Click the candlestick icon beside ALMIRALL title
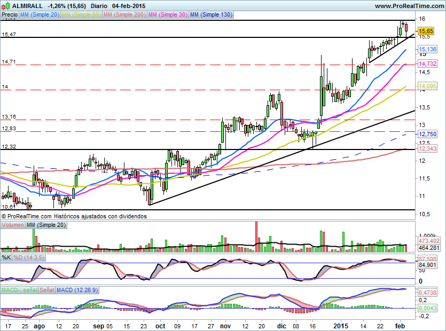 [x=6, y=6]
